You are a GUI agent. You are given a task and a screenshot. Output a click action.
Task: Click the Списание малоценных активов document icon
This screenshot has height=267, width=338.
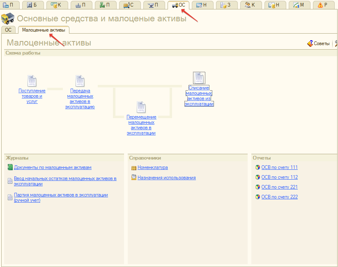pyautogui.click(x=199, y=78)
